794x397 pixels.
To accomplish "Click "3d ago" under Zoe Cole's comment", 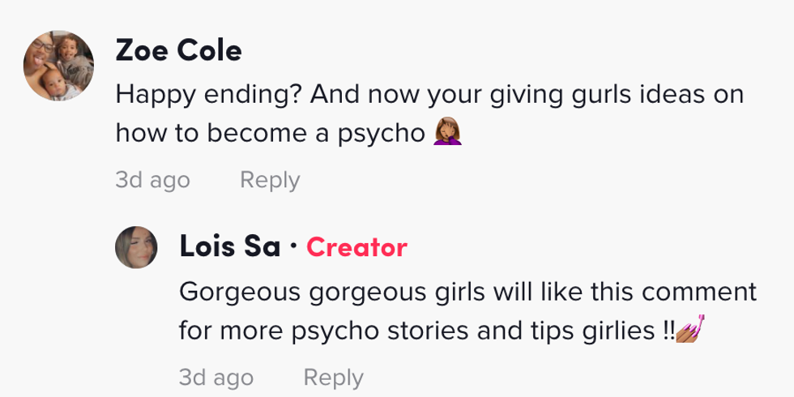I will click(x=152, y=180).
